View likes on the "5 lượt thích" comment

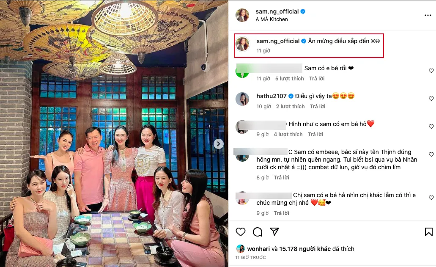289,79
